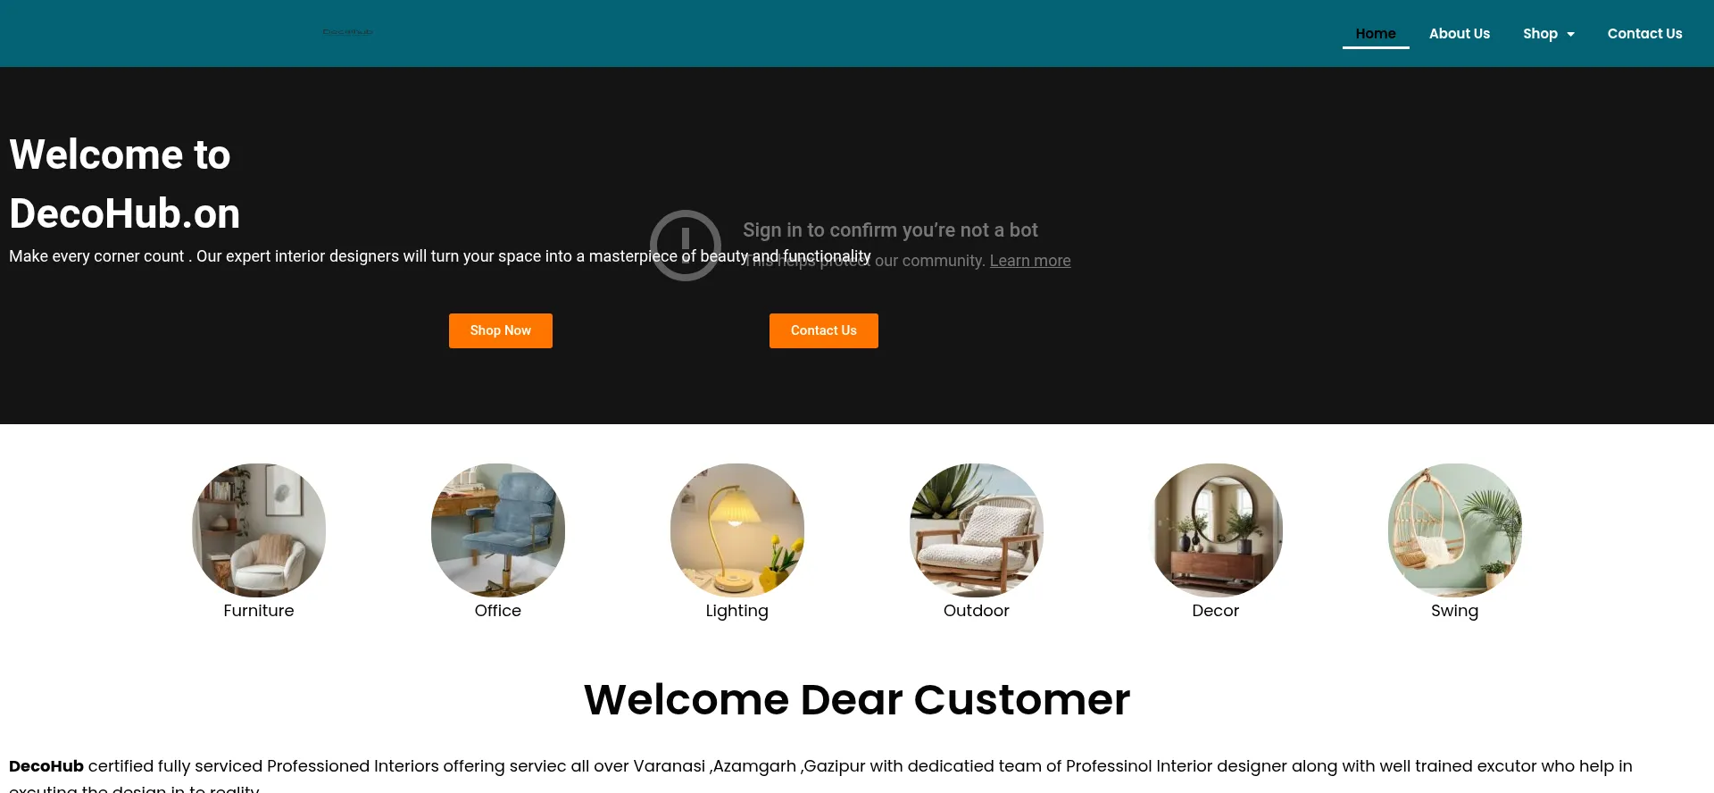This screenshot has width=1714, height=793.
Task: Click the orange Shop Now button
Action: coord(501,330)
